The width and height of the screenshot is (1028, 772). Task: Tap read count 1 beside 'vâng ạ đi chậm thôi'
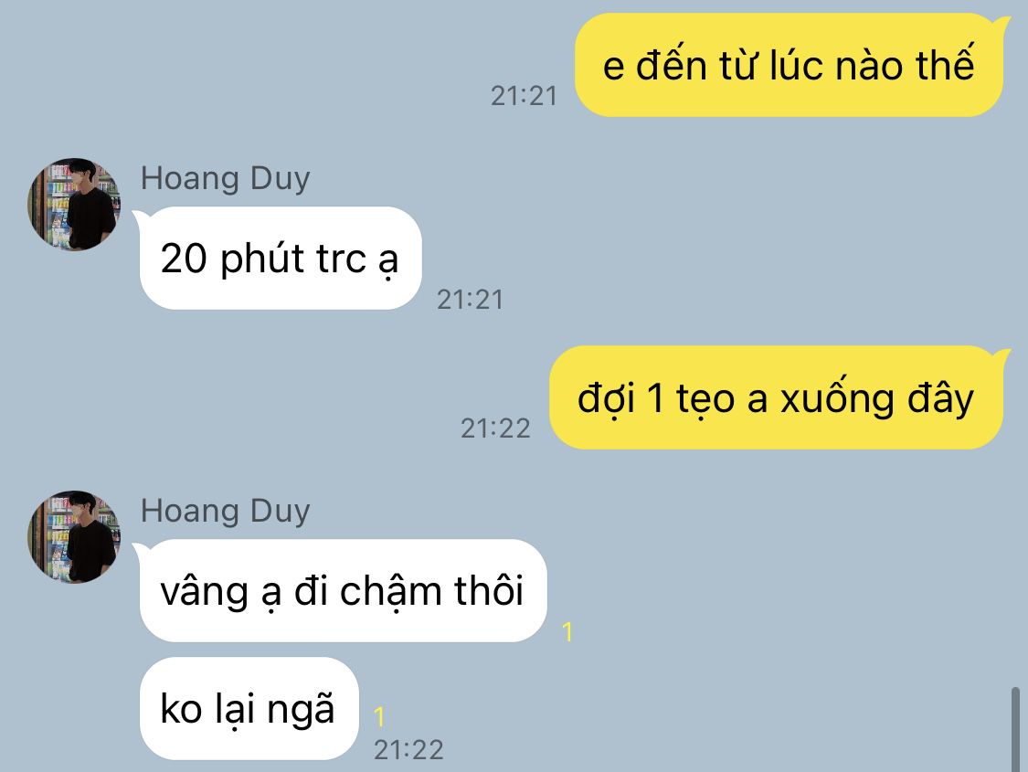(567, 632)
